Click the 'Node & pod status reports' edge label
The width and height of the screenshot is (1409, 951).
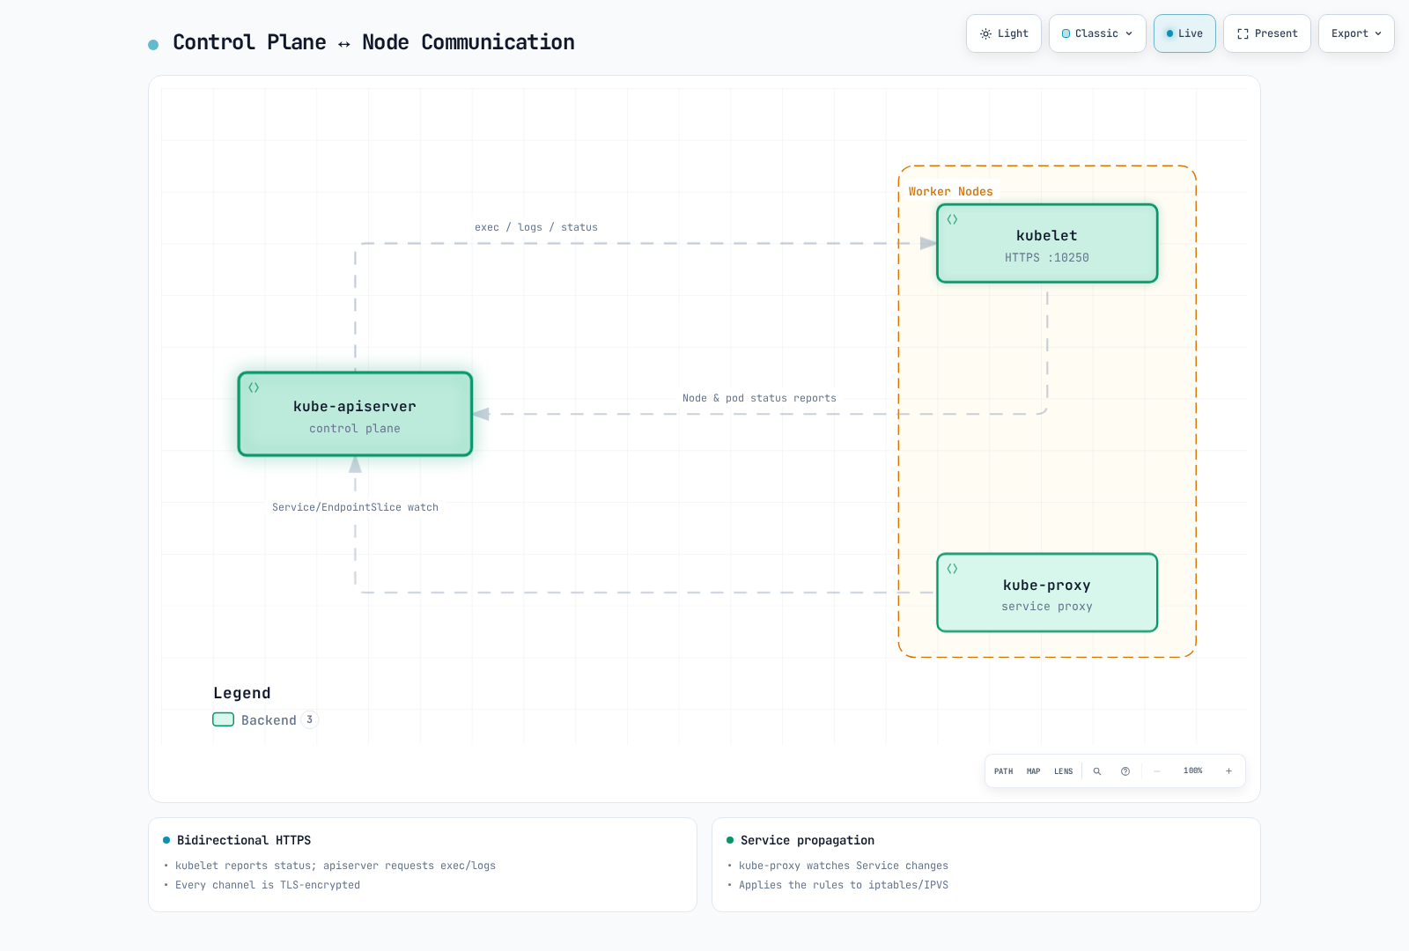pos(759,398)
